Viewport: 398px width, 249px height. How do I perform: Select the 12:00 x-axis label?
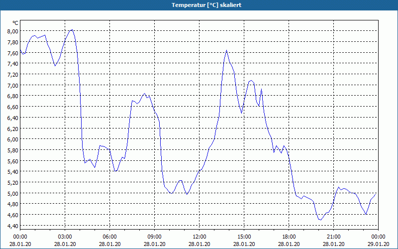pyautogui.click(x=199, y=237)
